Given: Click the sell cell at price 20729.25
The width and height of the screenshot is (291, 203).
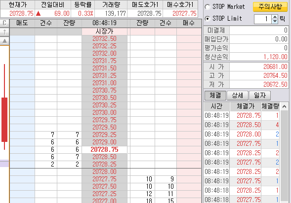Looking at the screenshot, I should (22, 135).
